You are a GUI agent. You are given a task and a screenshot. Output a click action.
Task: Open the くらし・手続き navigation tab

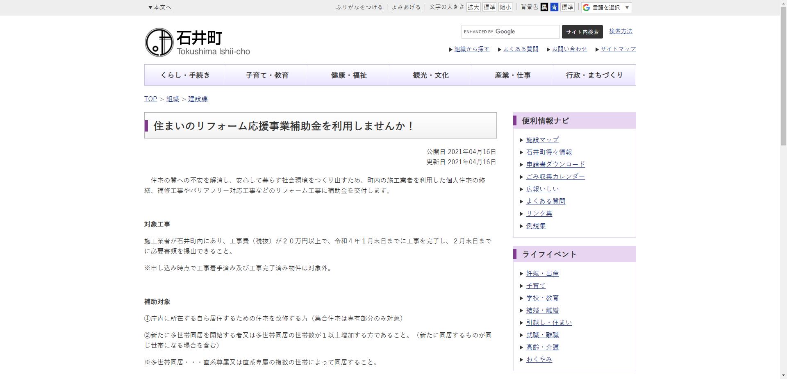pyautogui.click(x=184, y=75)
